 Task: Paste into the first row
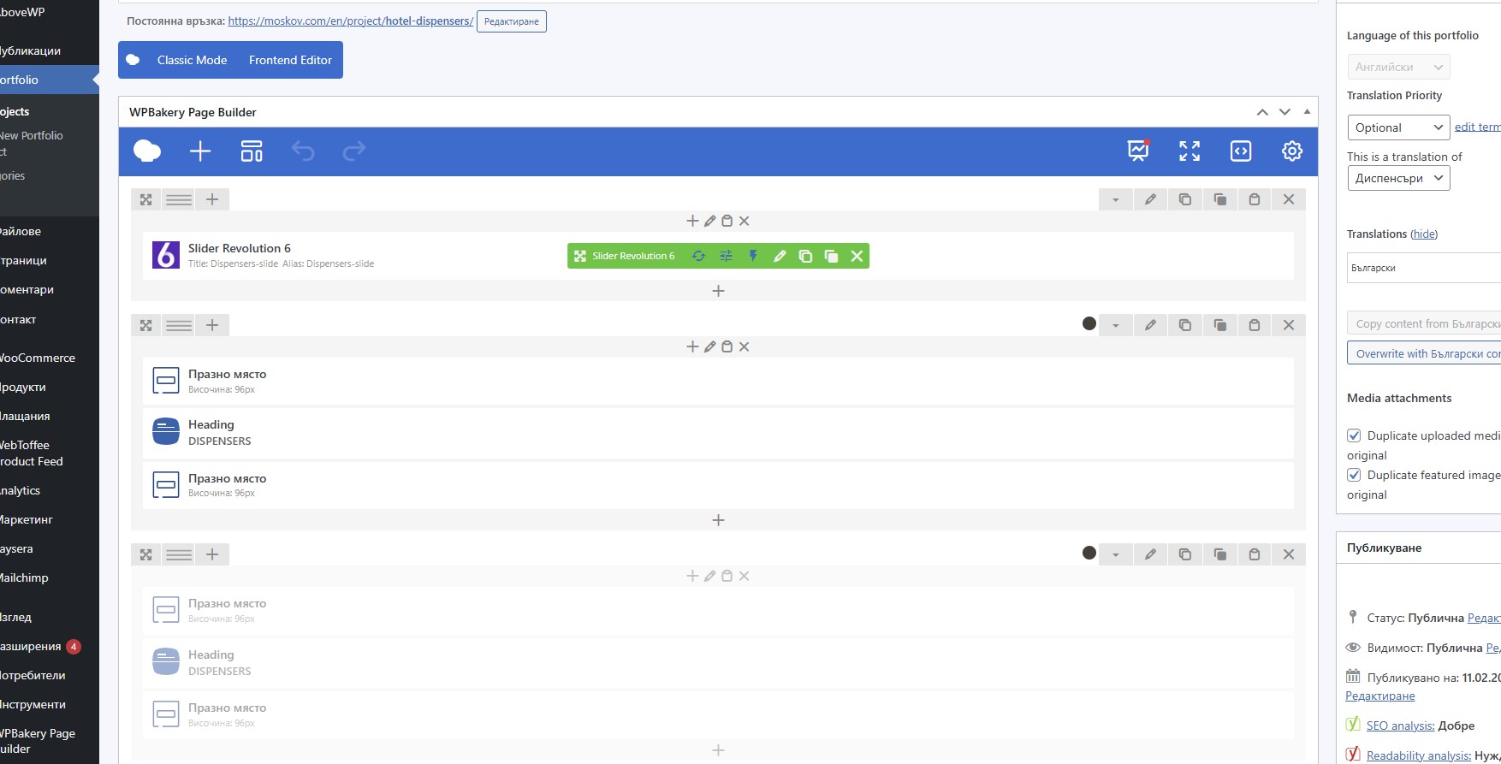1255,199
